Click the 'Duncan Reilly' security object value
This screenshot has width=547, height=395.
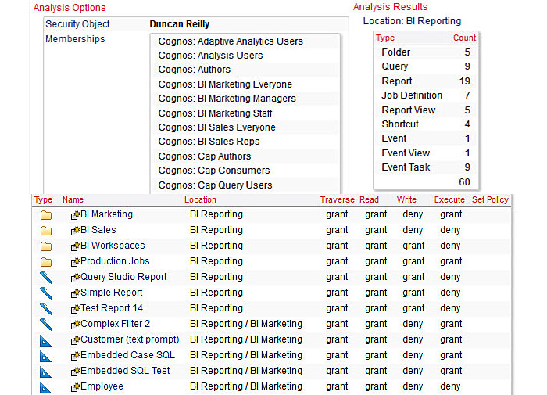[179, 24]
